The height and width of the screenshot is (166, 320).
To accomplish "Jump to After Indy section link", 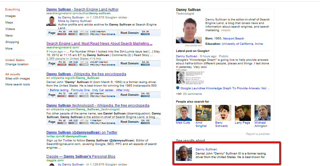I will click(123, 90).
